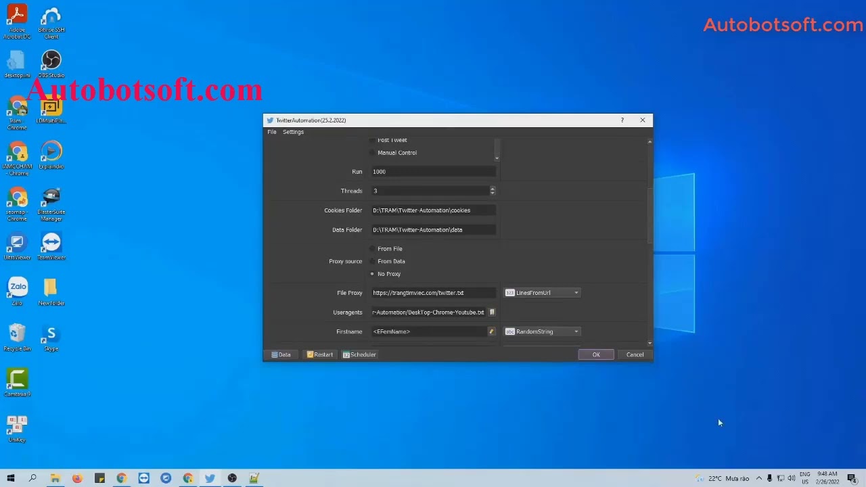Click the Useragents path field
This screenshot has height=487, width=866.
[x=428, y=312]
